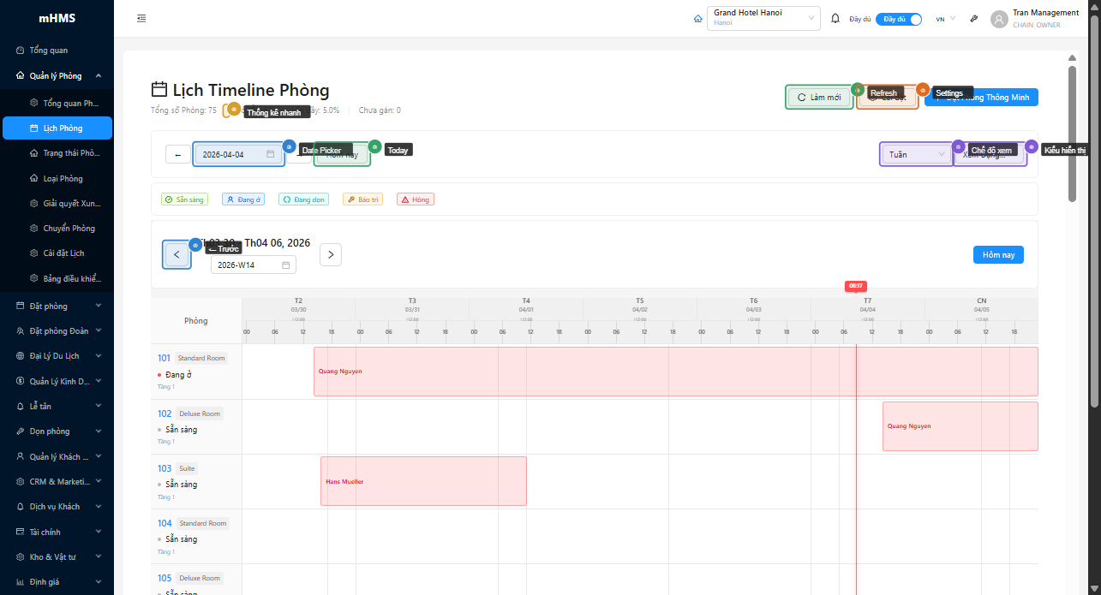The height and width of the screenshot is (595, 1101).
Task: Click the blue Hôm nay button in the timeline header
Action: [x=998, y=255]
